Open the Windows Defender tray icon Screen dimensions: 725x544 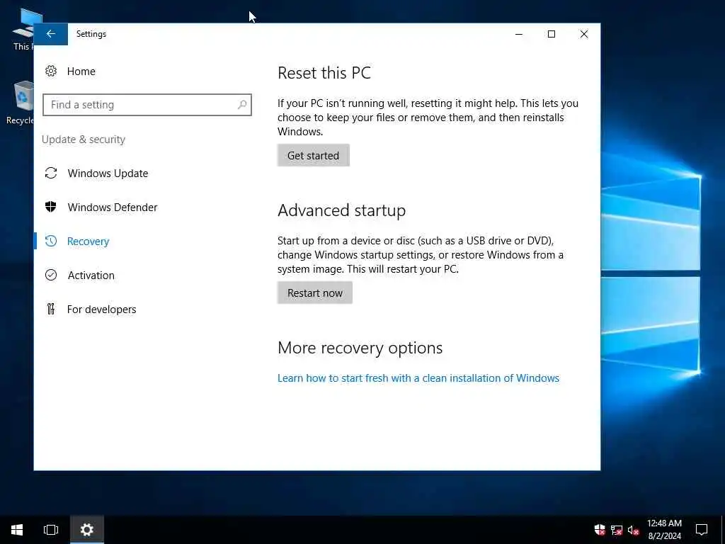(x=600, y=530)
